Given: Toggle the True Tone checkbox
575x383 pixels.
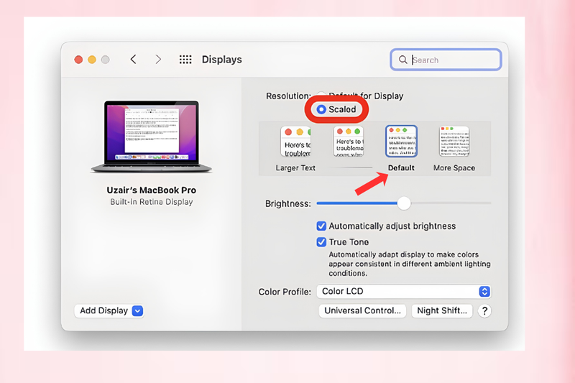Looking at the screenshot, I should 321,242.
